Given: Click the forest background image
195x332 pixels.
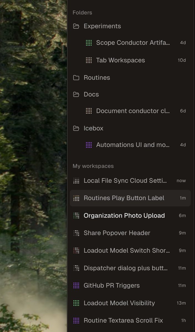Looking at the screenshot, I should pyautogui.click(x=33, y=166).
